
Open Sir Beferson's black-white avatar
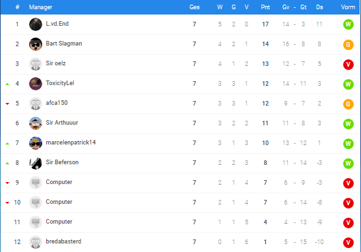point(36,163)
